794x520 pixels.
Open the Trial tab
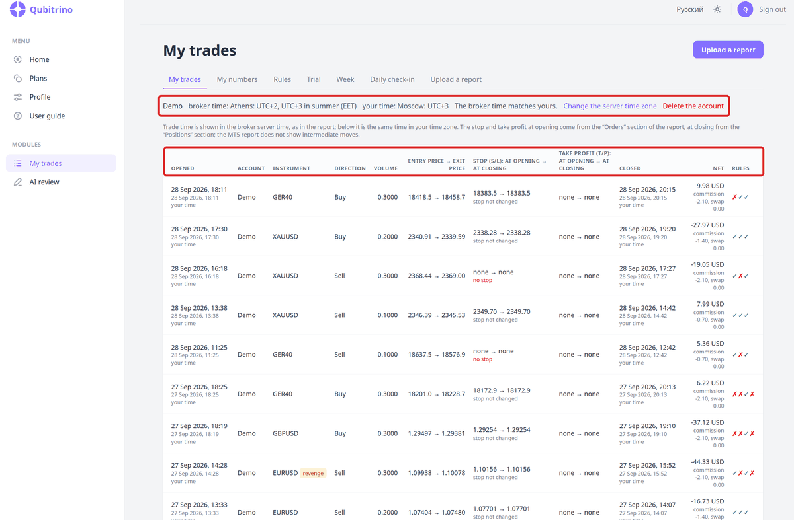click(314, 79)
